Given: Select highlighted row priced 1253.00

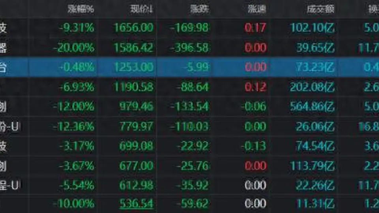Looking at the screenshot, I should 189,67.
